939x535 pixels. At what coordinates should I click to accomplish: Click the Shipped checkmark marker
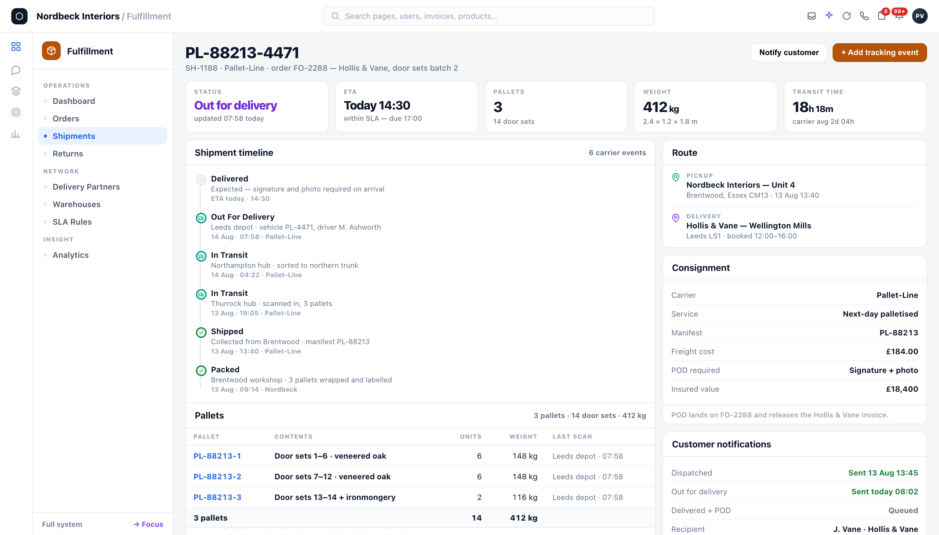(201, 333)
